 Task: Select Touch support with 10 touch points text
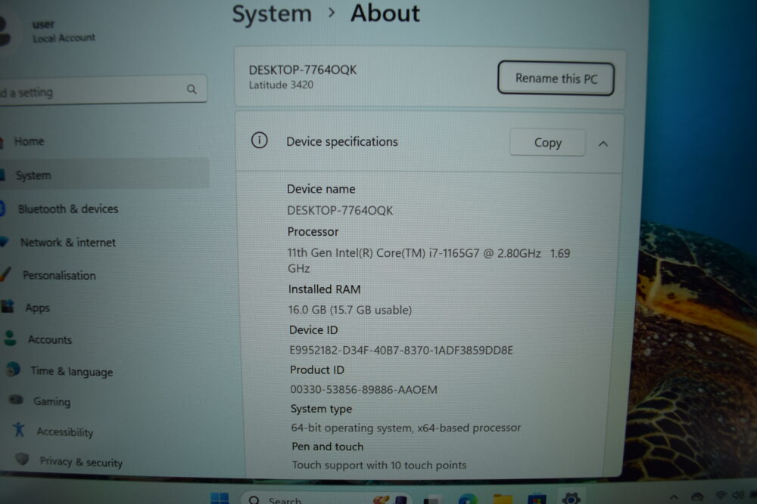click(379, 465)
